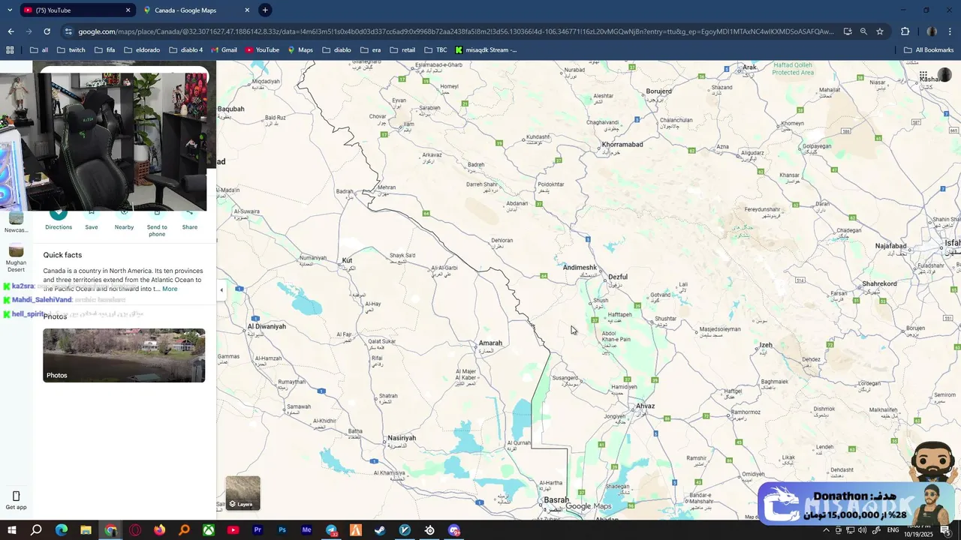The height and width of the screenshot is (540, 961).
Task: Open the All Bookmarks folder
Action: (x=928, y=50)
